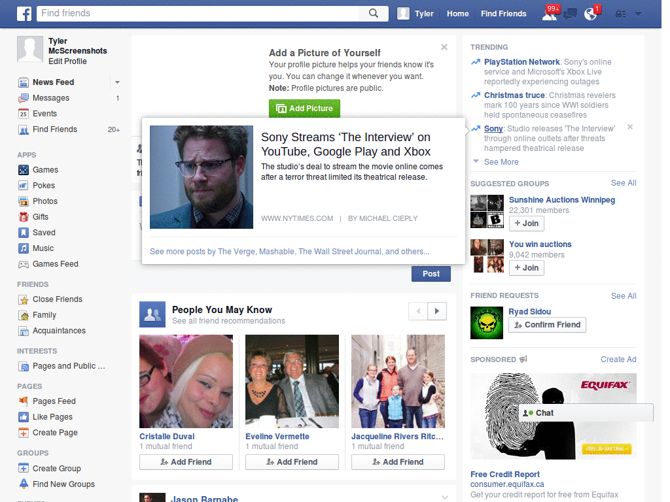
Task: Click the Acquaintances list icon
Action: point(24,331)
